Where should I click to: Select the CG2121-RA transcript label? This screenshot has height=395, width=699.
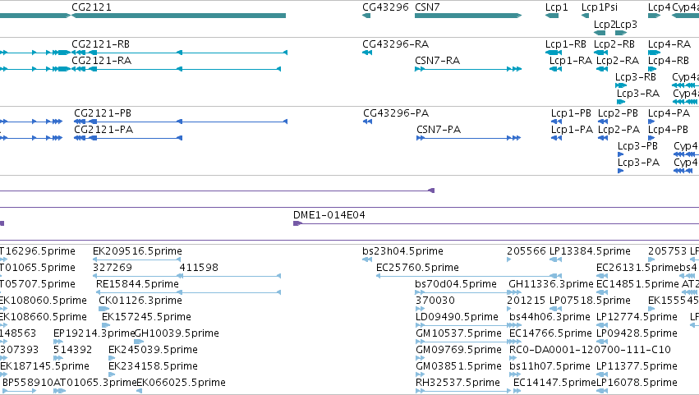102,61
